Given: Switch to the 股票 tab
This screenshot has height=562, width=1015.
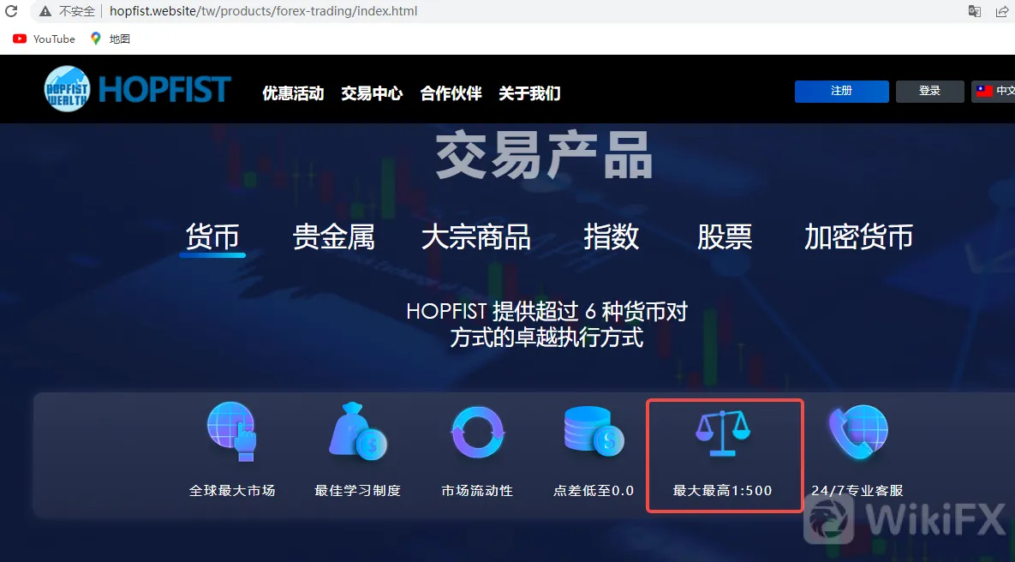Looking at the screenshot, I should coord(725,237).
